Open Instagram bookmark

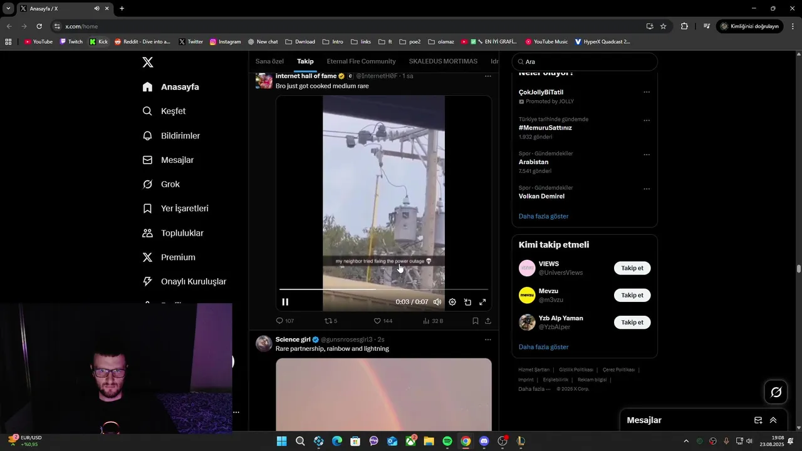tap(225, 42)
